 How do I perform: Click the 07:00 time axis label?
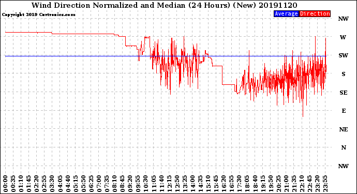[99, 184]
